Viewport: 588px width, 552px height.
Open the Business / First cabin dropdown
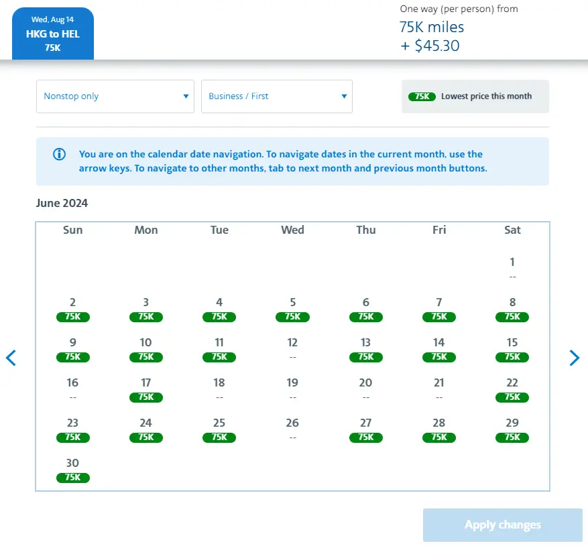coord(277,96)
